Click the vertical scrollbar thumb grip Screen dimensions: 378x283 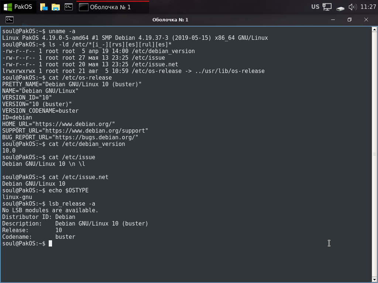374,154
